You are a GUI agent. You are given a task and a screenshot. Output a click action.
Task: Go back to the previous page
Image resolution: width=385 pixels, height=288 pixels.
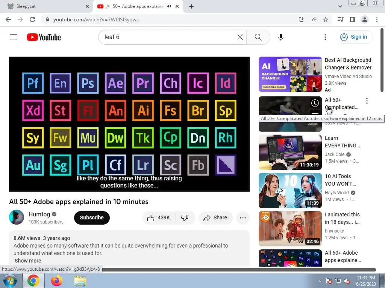(8, 19)
